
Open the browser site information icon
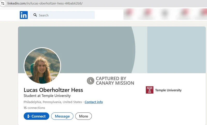point(3,3)
